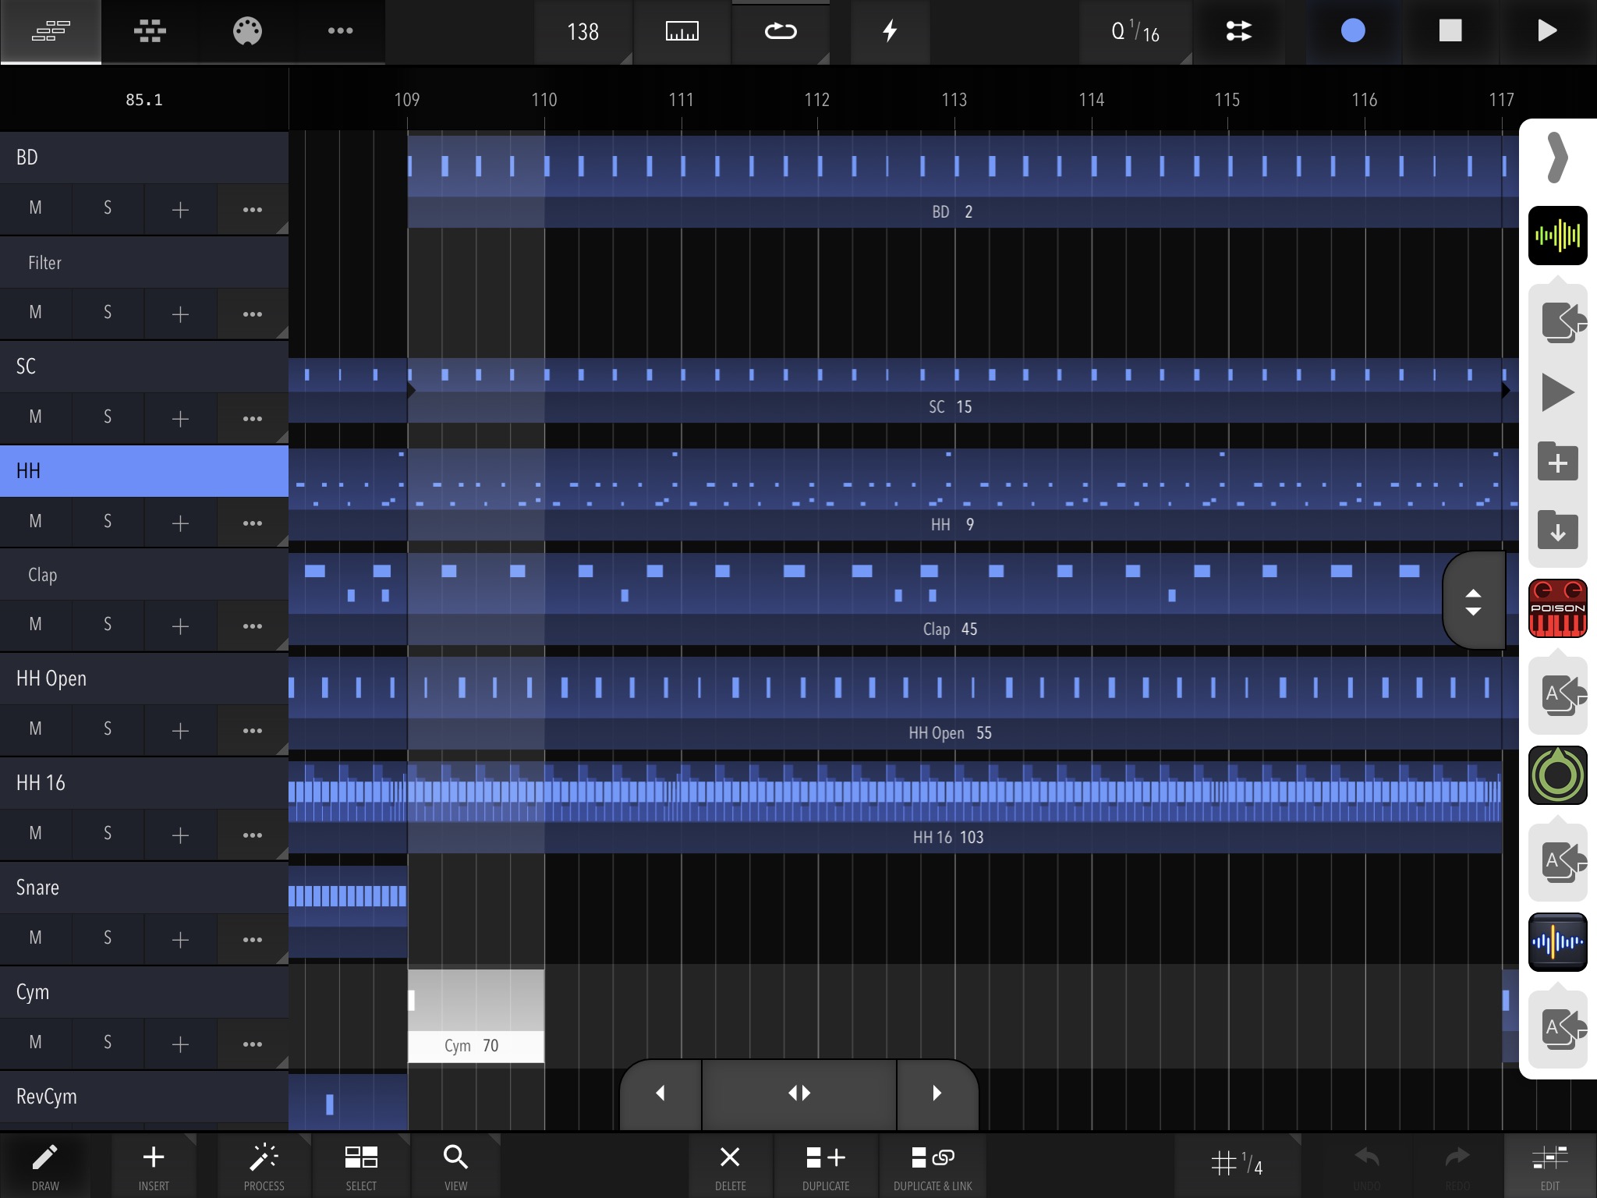Open the Select menu
The height and width of the screenshot is (1198, 1597).
(x=361, y=1167)
